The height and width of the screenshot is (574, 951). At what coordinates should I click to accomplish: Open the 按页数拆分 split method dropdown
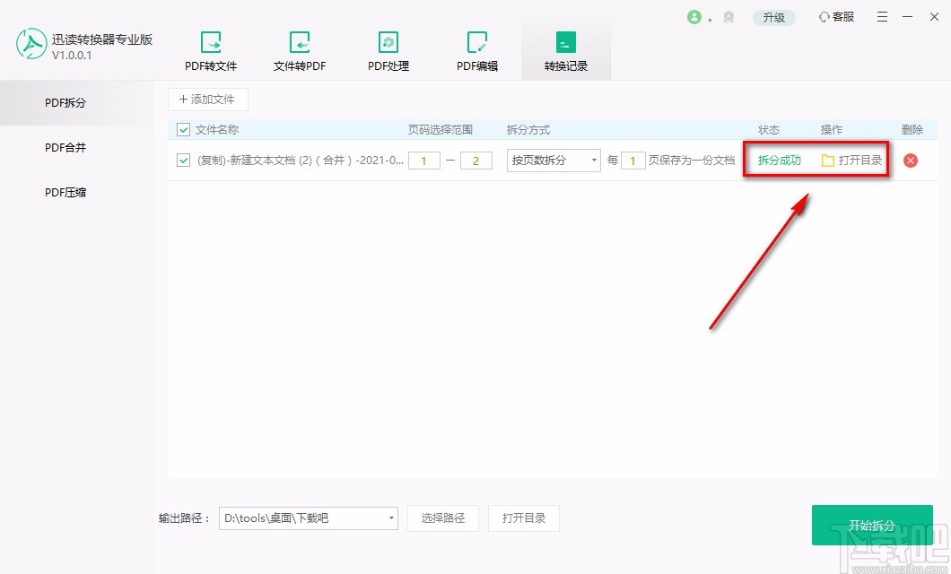(553, 160)
